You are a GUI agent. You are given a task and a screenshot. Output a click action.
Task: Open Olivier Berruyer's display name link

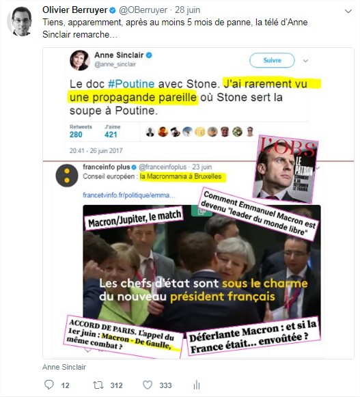coord(75,10)
